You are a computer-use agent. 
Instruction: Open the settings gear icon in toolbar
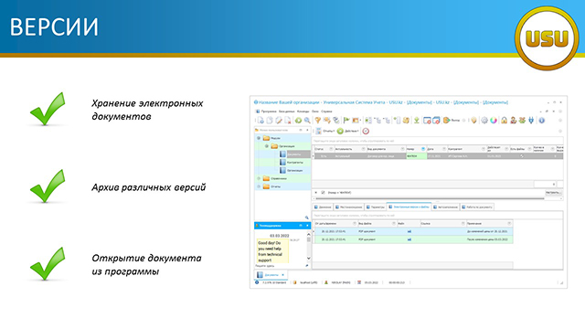click(484, 120)
